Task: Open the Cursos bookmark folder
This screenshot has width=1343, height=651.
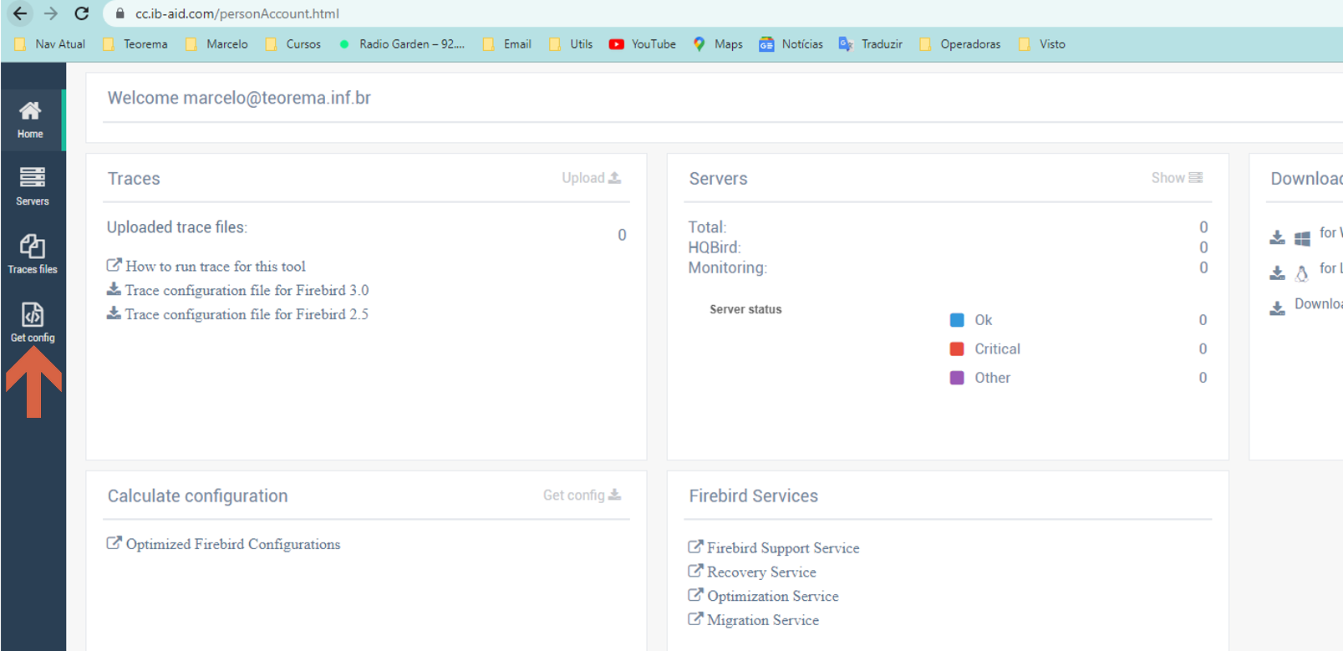Action: click(x=293, y=44)
